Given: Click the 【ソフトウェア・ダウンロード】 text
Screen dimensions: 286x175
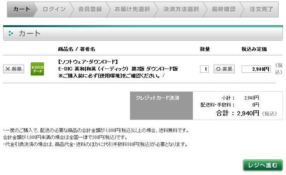Looking at the screenshot, I should (88, 62).
